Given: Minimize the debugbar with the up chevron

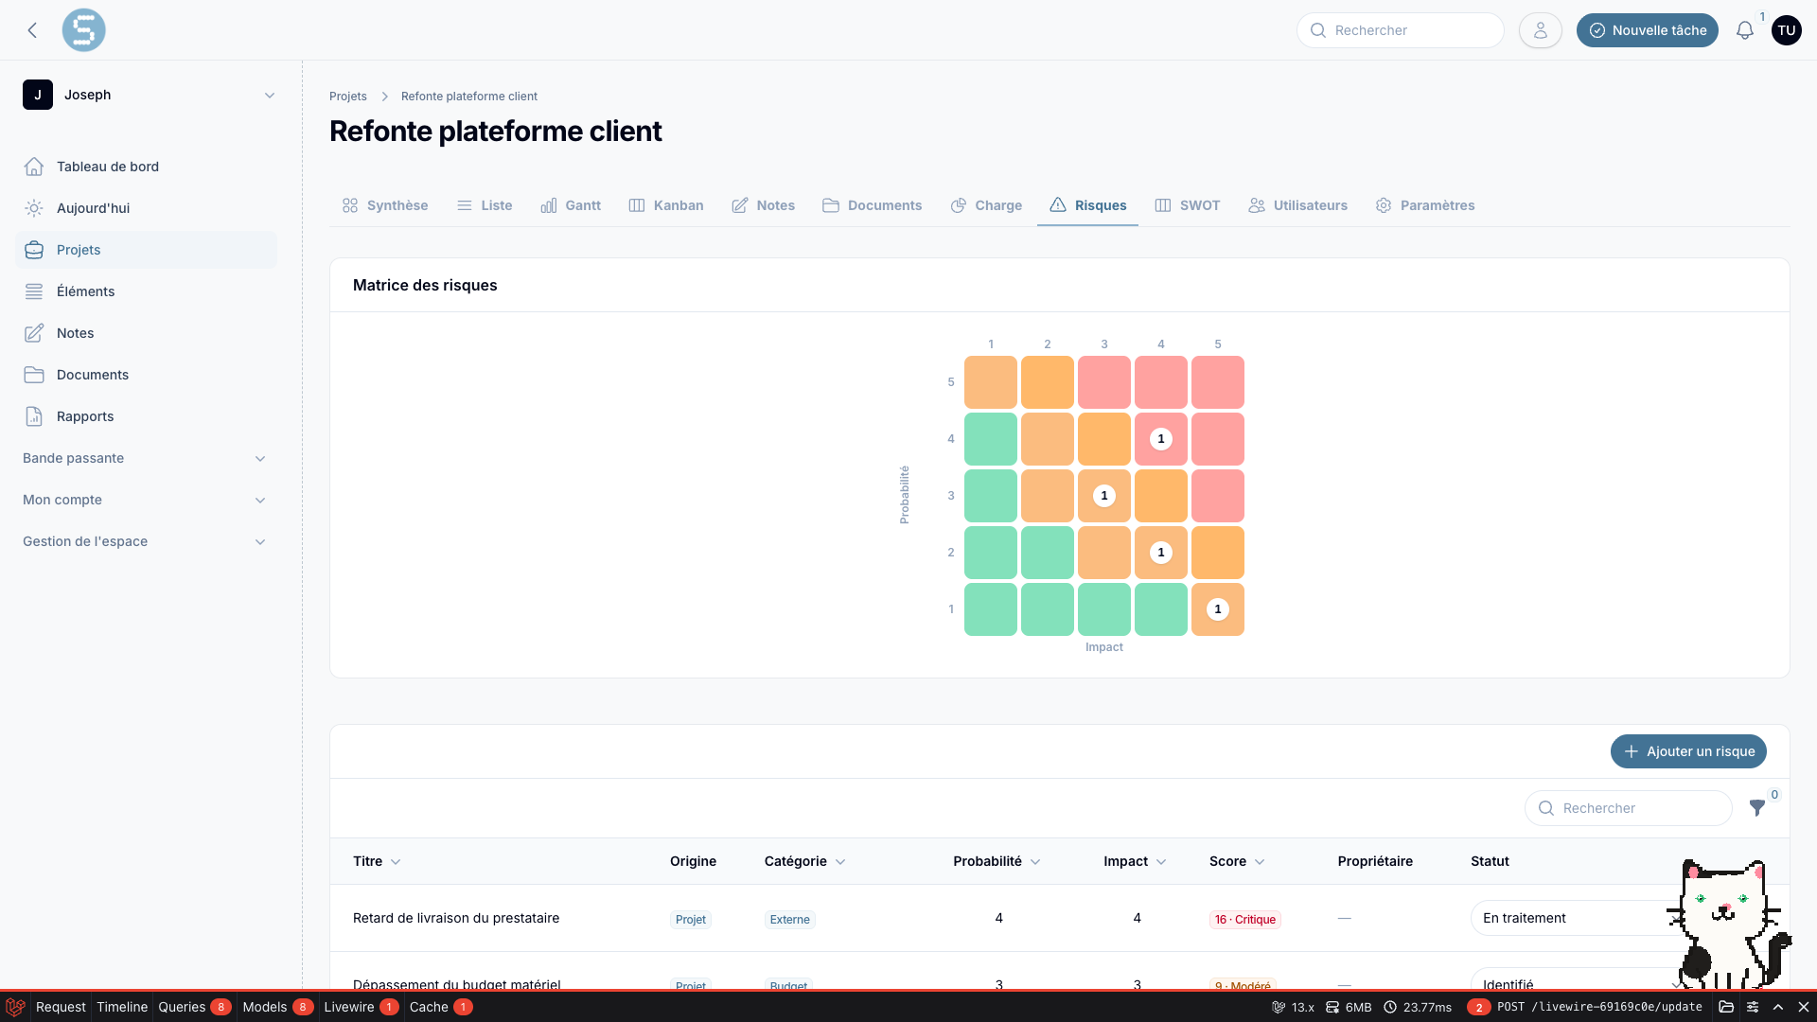Looking at the screenshot, I should pos(1778,1007).
